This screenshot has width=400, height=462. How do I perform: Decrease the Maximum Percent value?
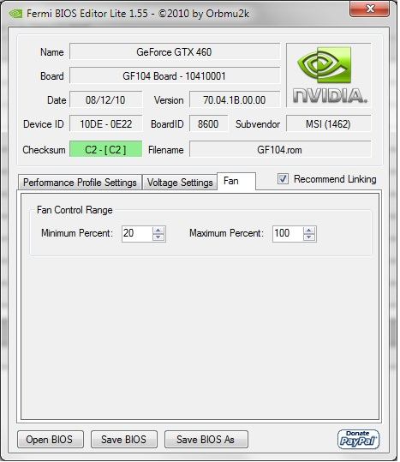pos(309,237)
